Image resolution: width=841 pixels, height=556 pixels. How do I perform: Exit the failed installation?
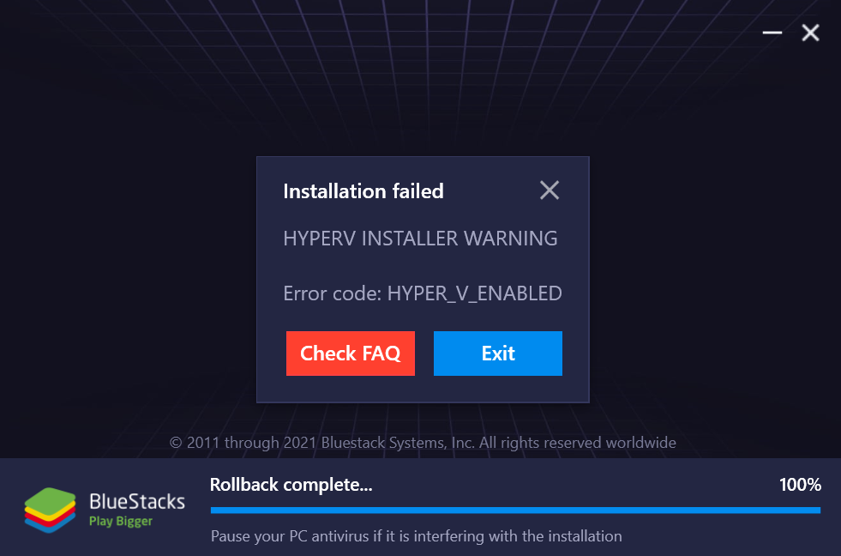(497, 353)
